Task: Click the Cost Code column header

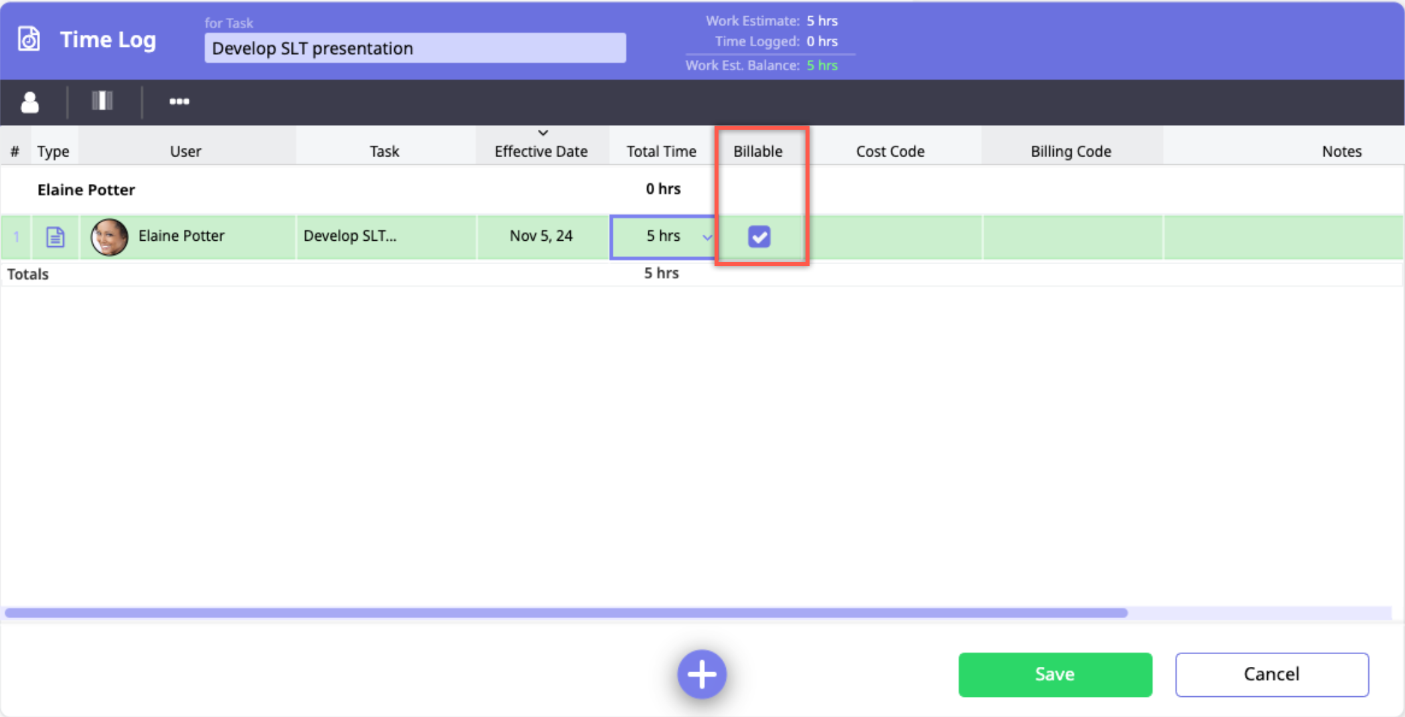Action: 890,152
